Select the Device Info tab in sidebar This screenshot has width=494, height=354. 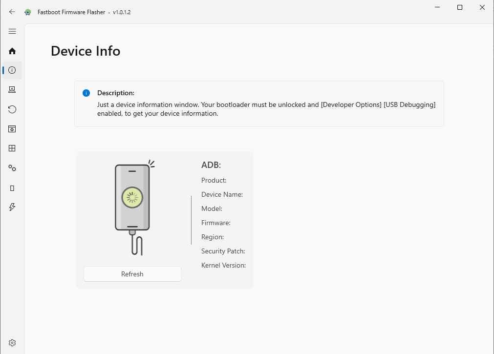tap(12, 70)
